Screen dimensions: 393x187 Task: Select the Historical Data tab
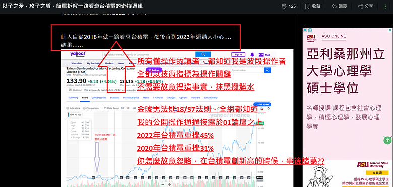(131, 98)
